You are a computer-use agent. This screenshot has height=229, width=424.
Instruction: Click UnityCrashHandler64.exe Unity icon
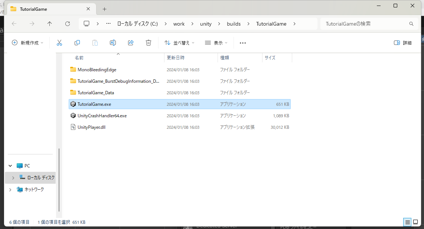click(73, 116)
